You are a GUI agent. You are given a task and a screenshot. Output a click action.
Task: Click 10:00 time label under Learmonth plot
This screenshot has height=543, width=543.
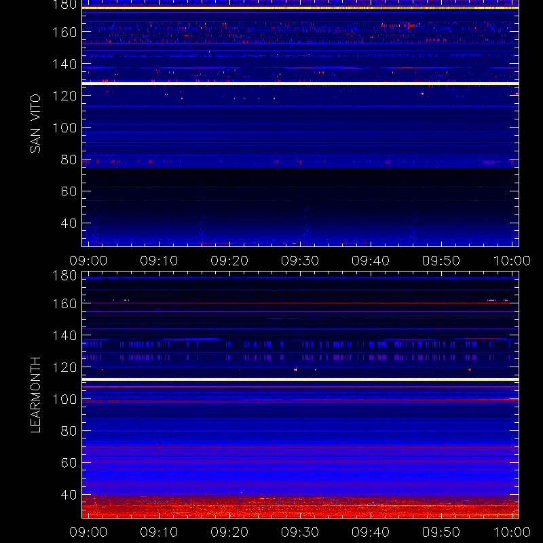[x=512, y=532]
